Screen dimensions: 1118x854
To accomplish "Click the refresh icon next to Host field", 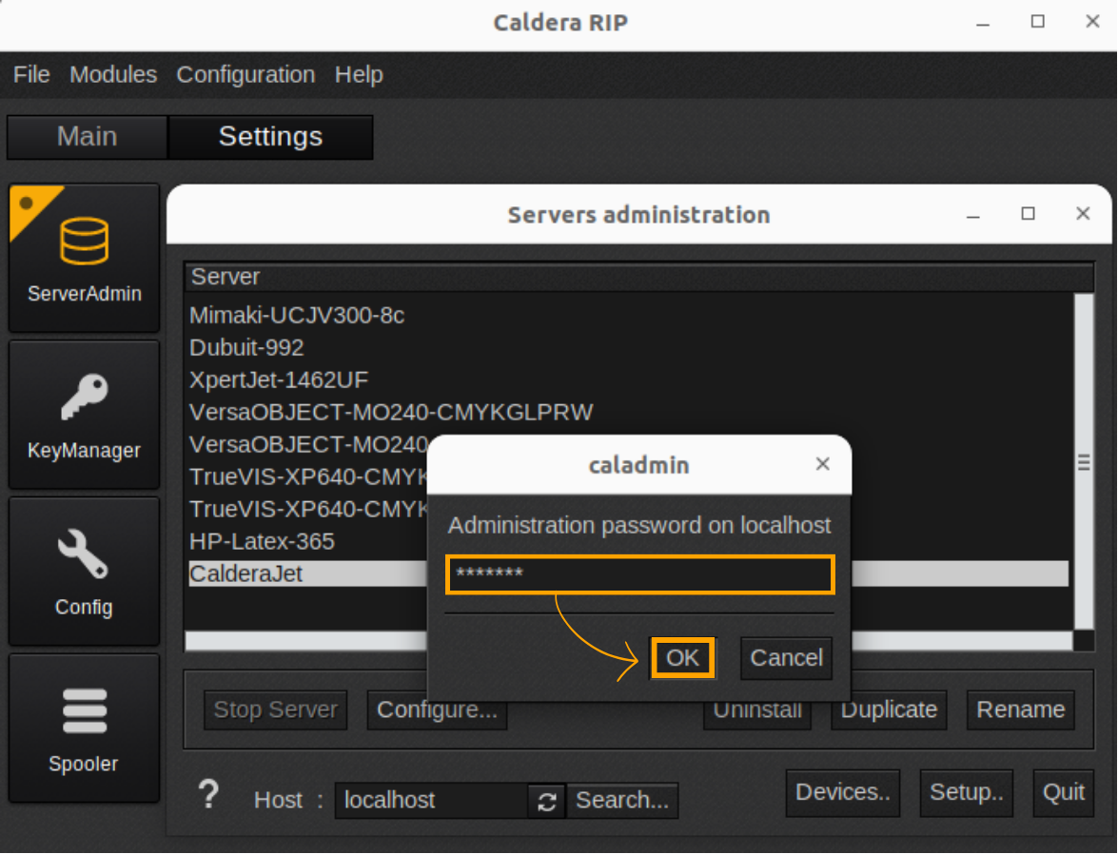I will [546, 801].
